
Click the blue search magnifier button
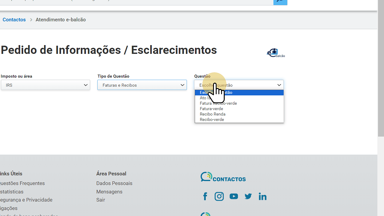pos(280,2)
